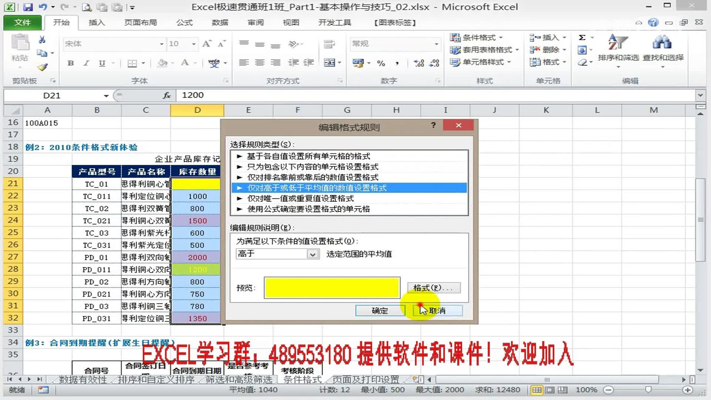Click the Save icon in Quick Access Toolbar
The width and height of the screenshot is (711, 400).
point(28,7)
